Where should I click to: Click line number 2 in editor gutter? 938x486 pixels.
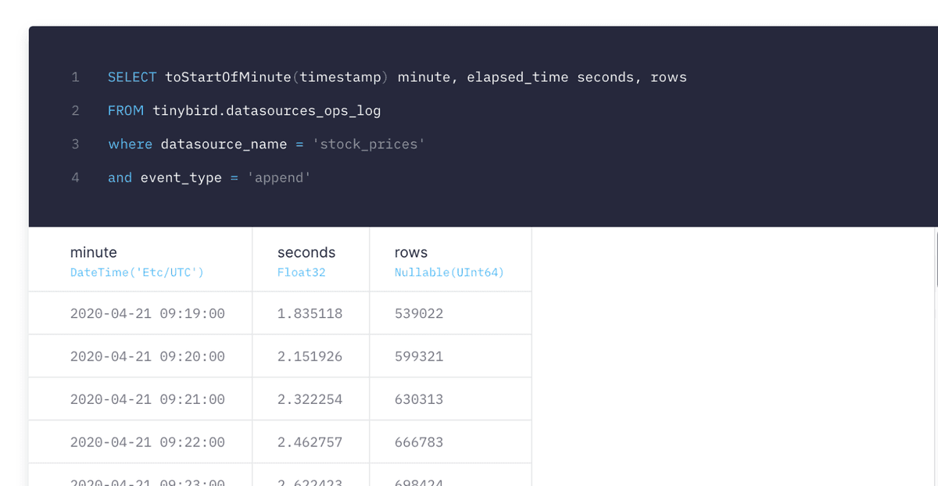[75, 111]
